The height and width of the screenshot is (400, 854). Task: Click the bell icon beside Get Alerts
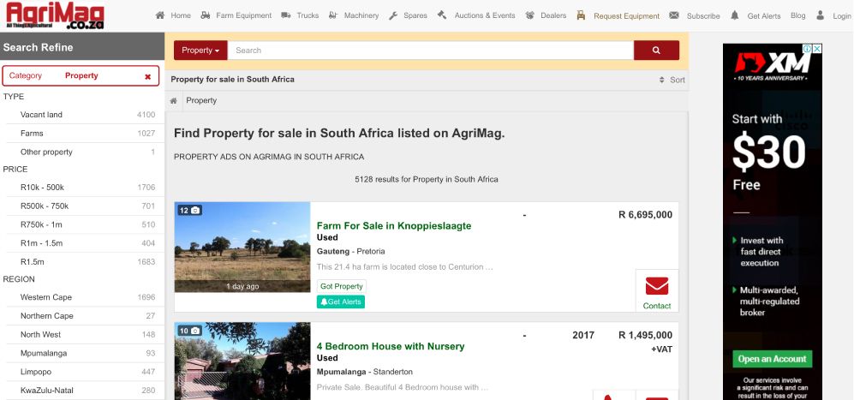tap(735, 15)
